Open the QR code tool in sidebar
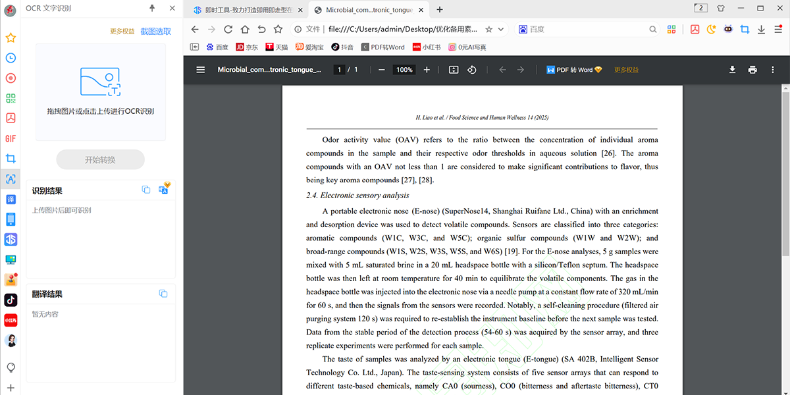Viewport: 790px width, 395px height. (x=11, y=98)
